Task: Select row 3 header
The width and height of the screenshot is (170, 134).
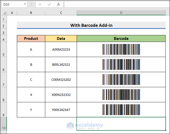Action: point(4,32)
